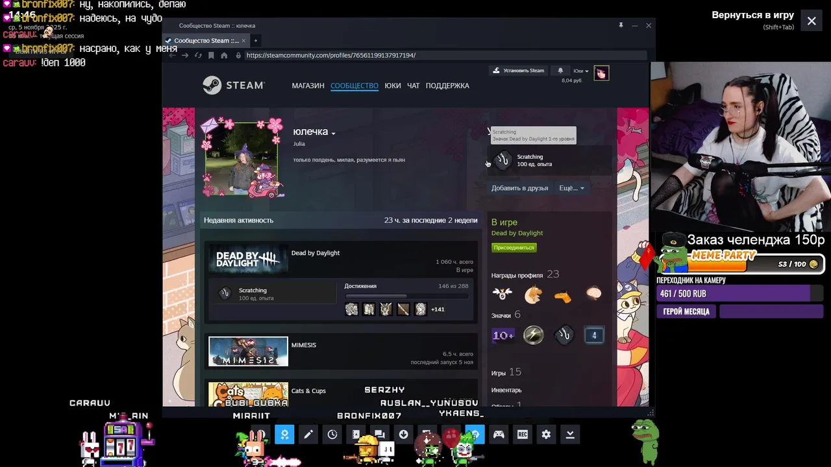This screenshot has height=467, width=831.
Task: Open the pencil notes icon in overlay toolbar
Action: (308, 435)
